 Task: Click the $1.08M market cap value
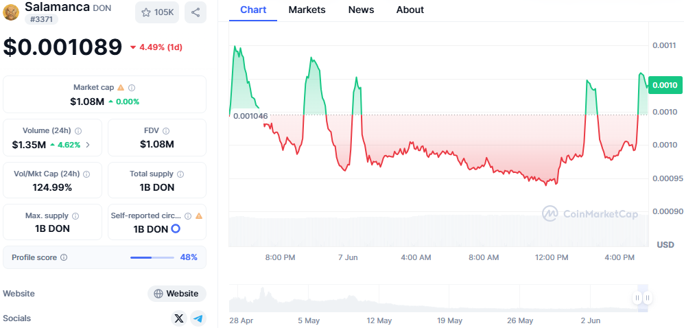click(87, 102)
